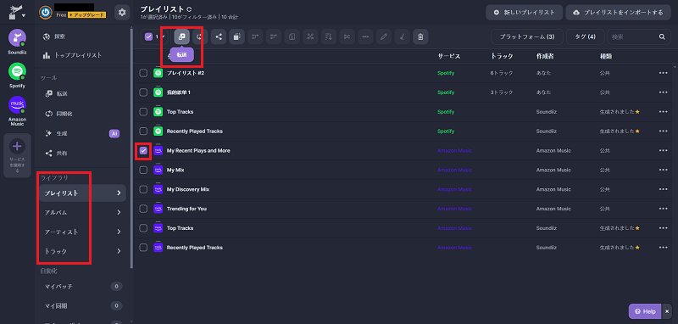Check the 我的歌单 1 row checkbox
The width and height of the screenshot is (678, 324).
pyautogui.click(x=143, y=92)
